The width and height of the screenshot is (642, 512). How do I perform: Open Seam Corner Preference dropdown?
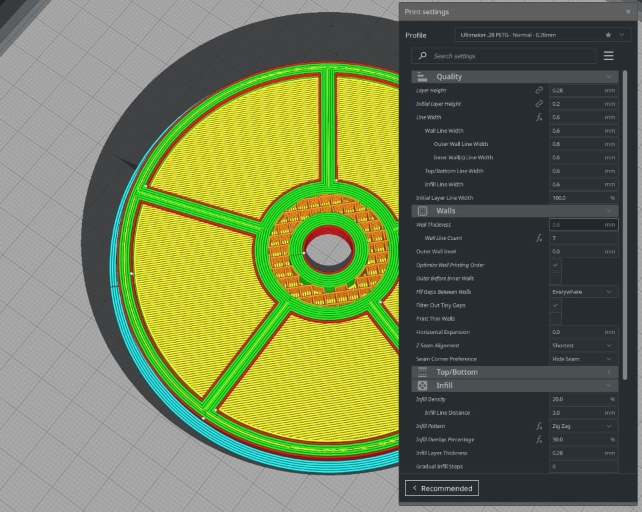[x=583, y=359]
